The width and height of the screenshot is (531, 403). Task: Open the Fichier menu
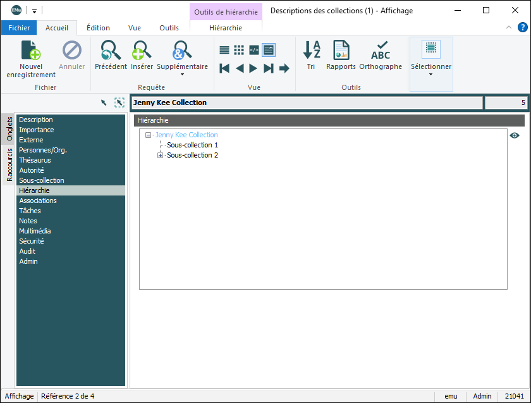point(19,28)
